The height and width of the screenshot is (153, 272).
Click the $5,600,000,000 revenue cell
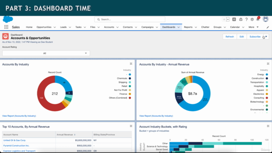tap(83, 140)
